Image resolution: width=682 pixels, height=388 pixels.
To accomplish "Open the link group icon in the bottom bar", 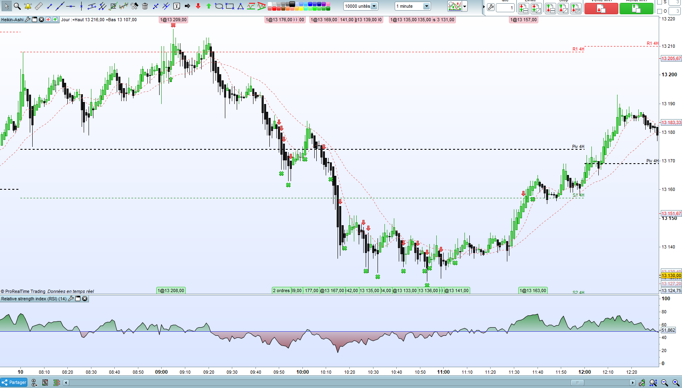I will (34, 383).
